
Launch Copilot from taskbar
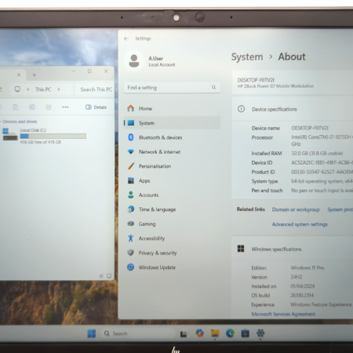tap(199, 333)
